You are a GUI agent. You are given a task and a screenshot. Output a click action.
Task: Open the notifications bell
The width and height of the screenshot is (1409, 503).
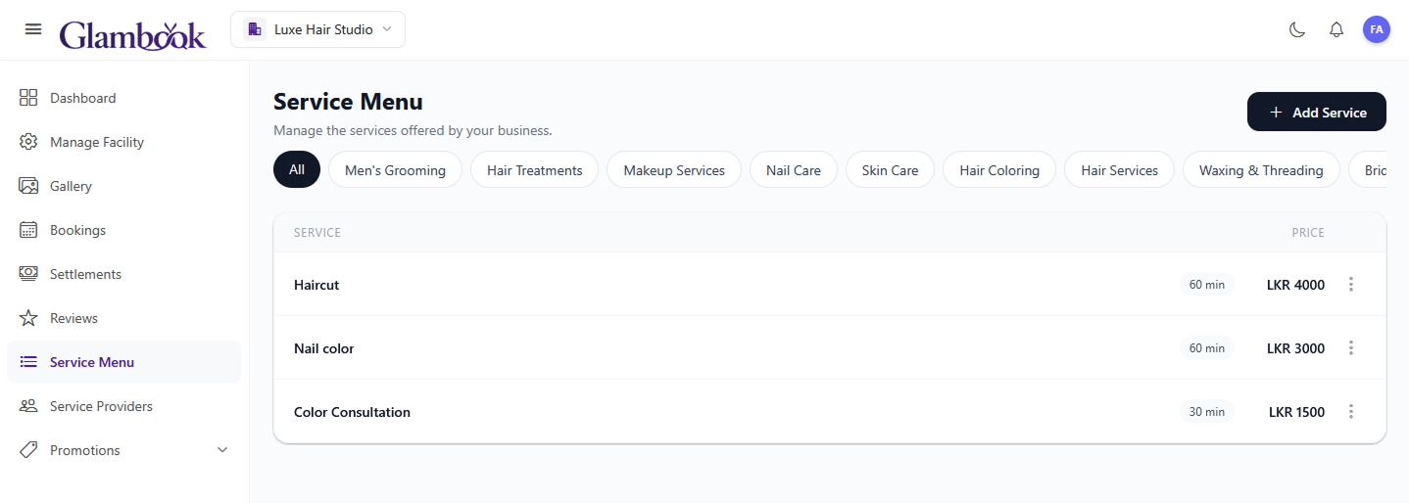click(1336, 29)
